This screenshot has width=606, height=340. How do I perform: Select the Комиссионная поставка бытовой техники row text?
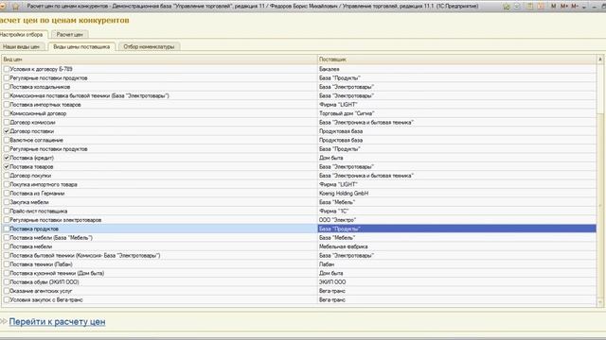(x=89, y=95)
